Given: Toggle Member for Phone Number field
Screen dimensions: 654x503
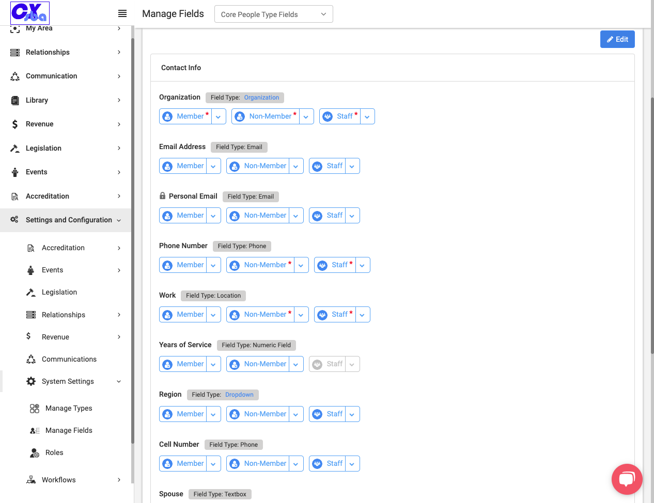Looking at the screenshot, I should [183, 265].
